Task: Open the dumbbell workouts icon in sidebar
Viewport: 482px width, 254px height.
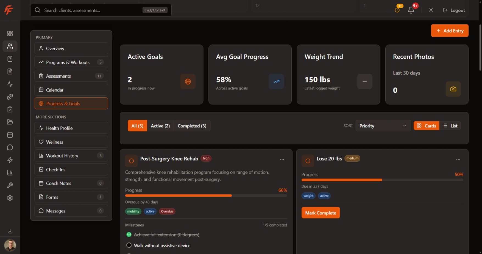Action: (10, 97)
